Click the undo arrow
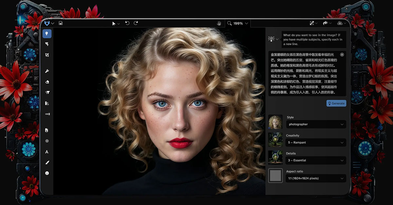 127,23
